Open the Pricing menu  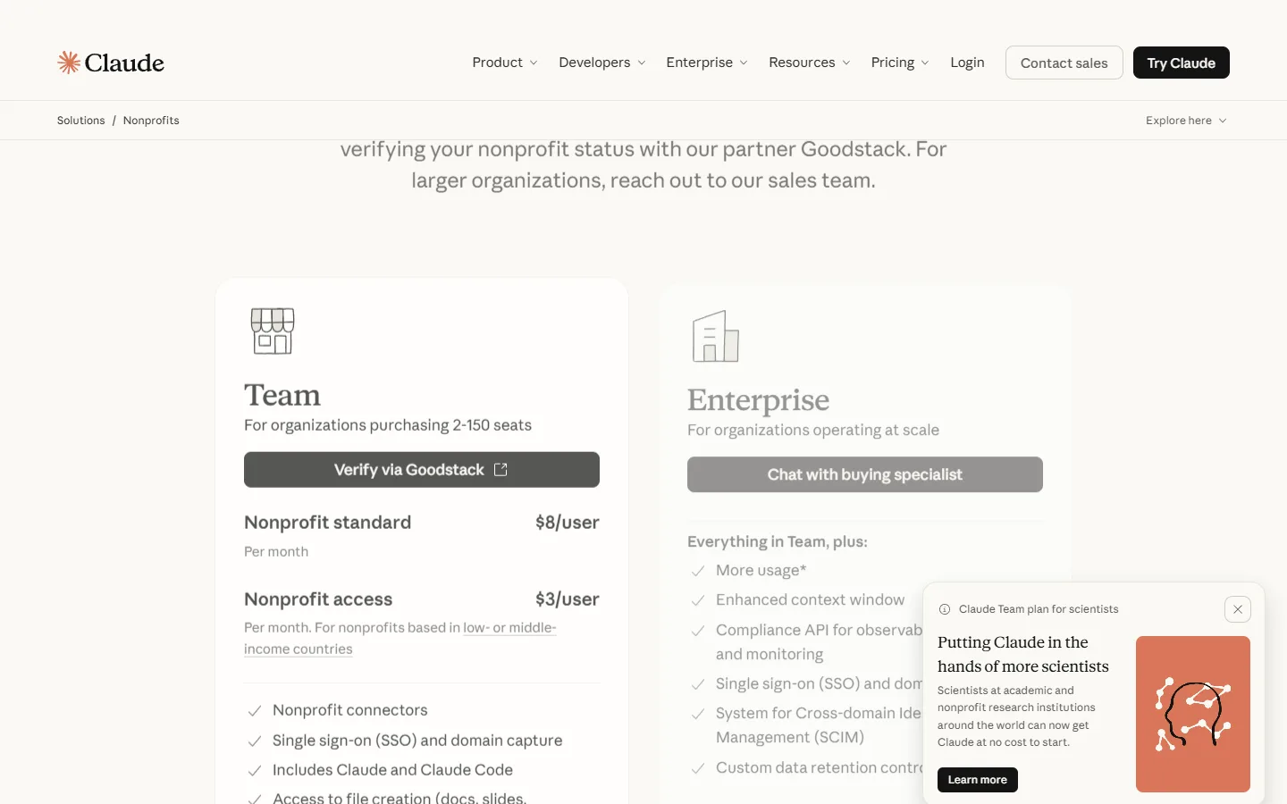click(900, 63)
